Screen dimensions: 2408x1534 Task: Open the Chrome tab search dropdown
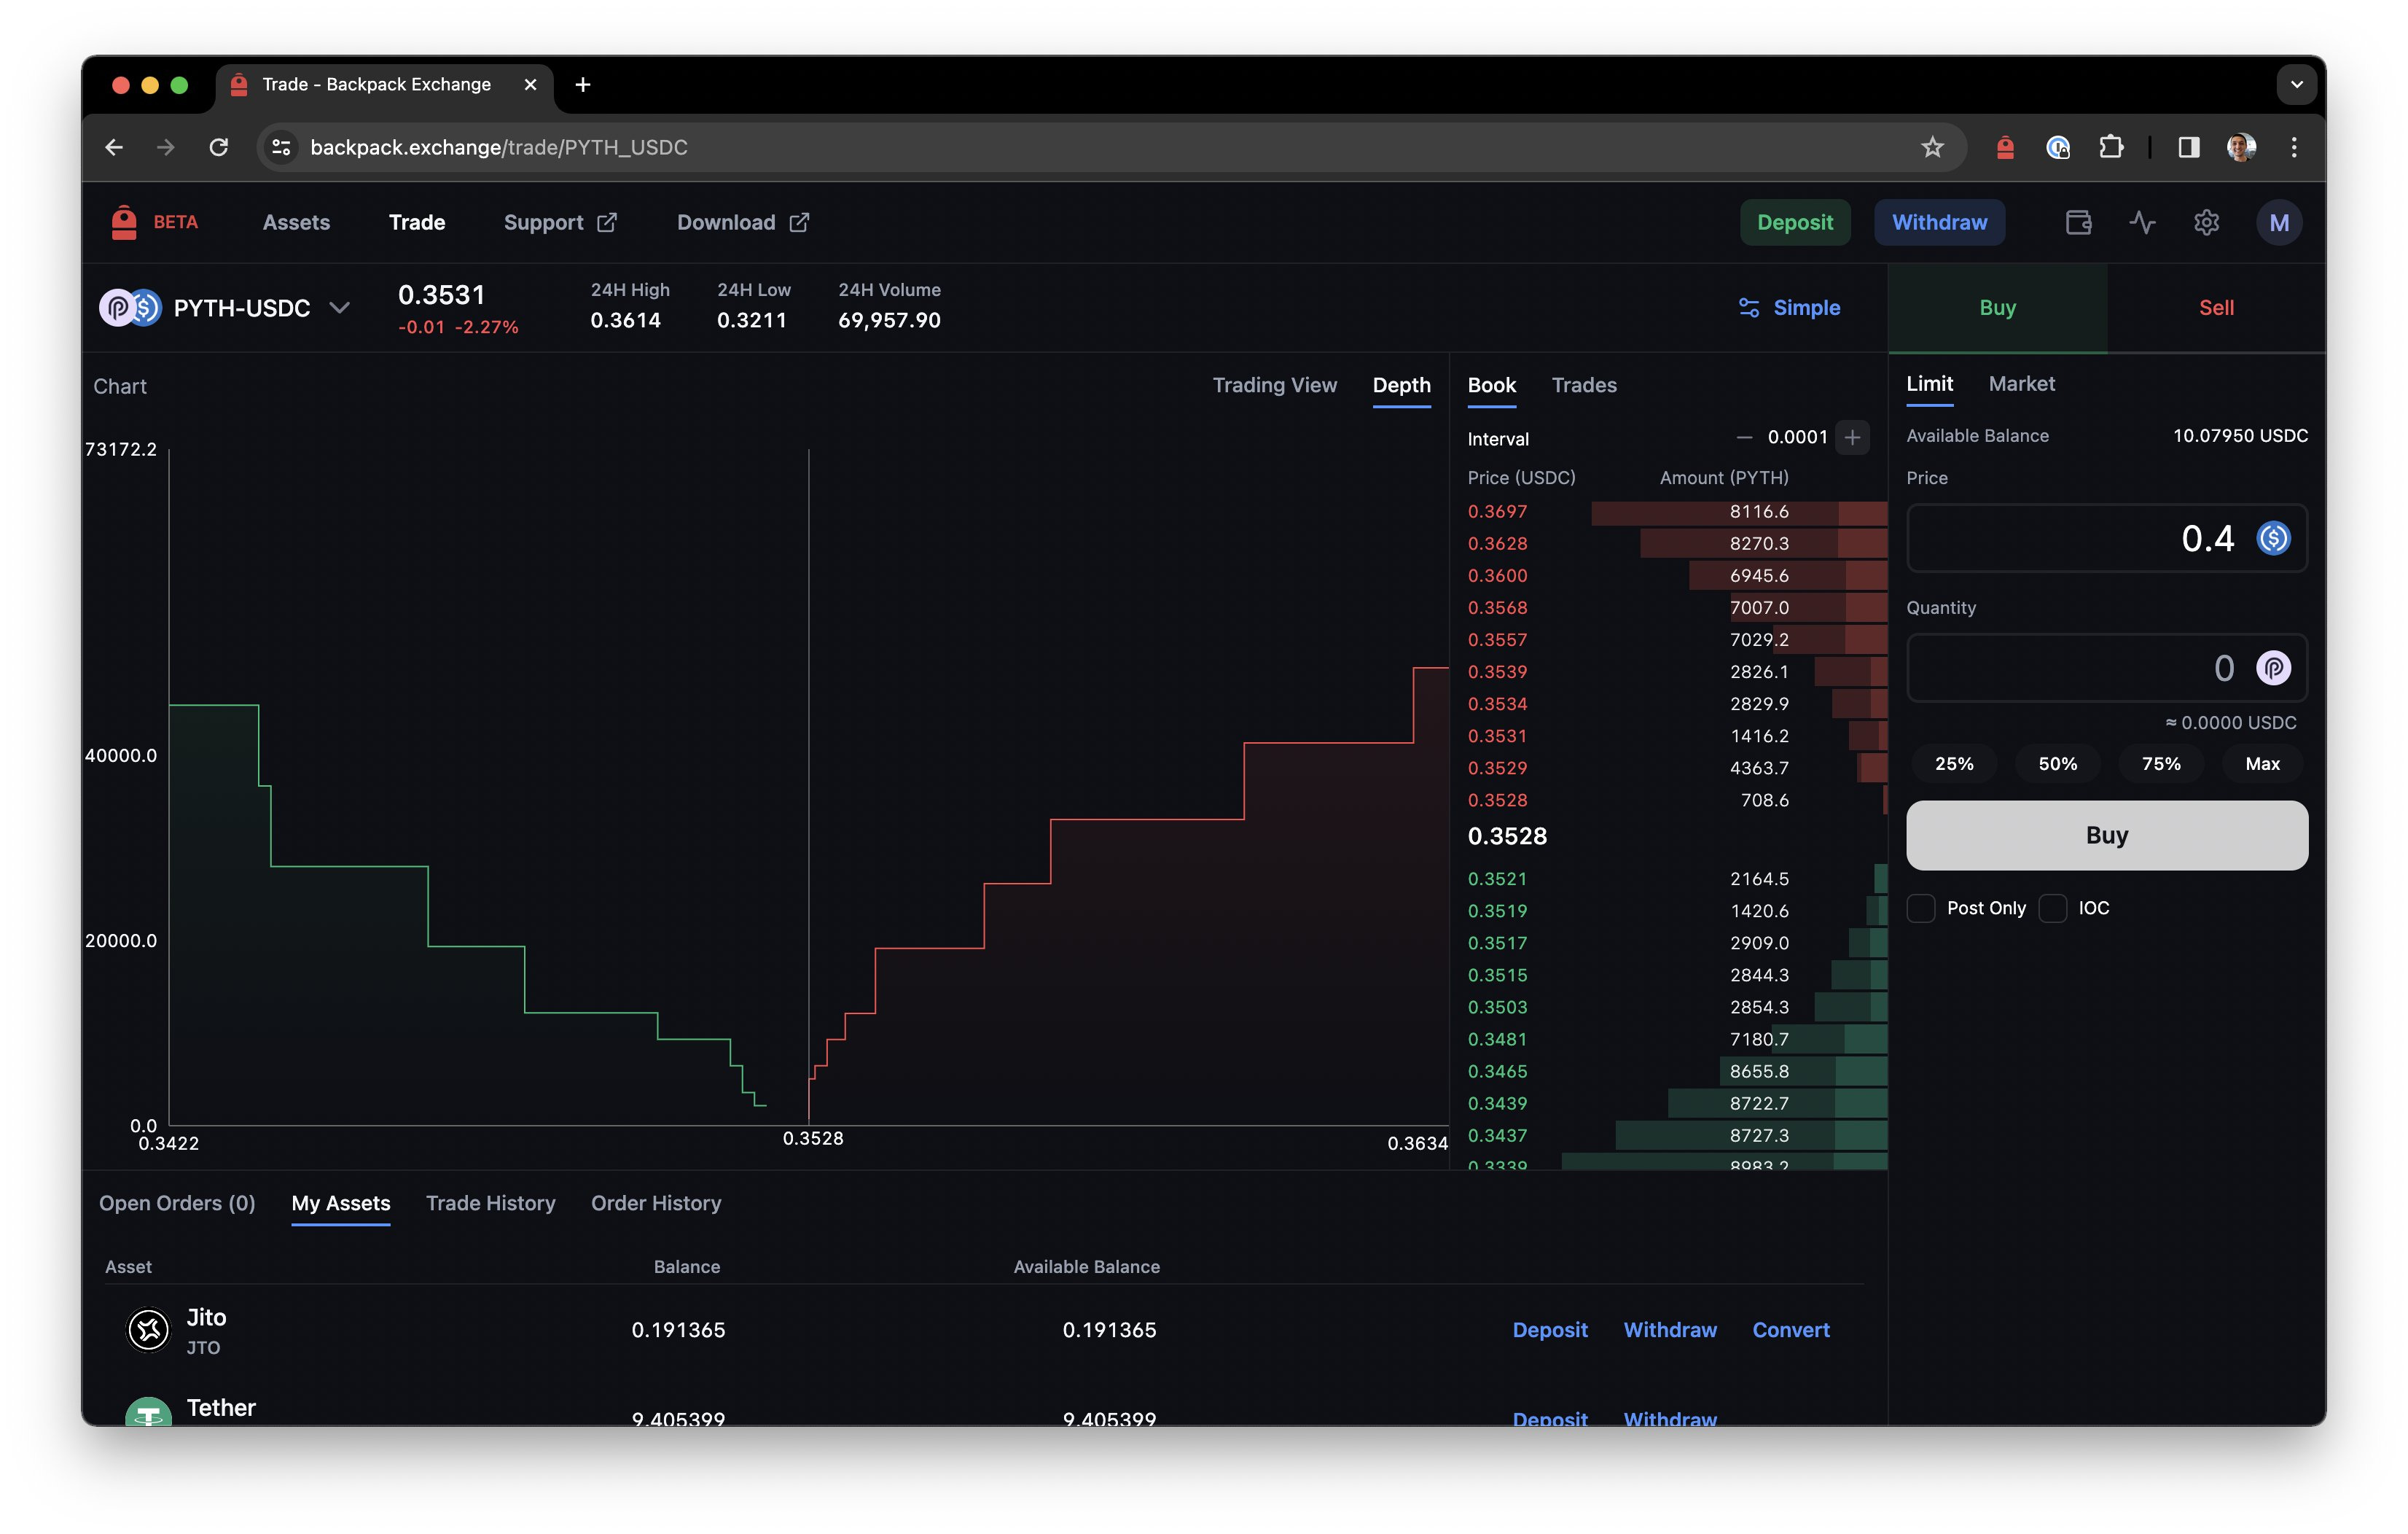(x=2296, y=85)
